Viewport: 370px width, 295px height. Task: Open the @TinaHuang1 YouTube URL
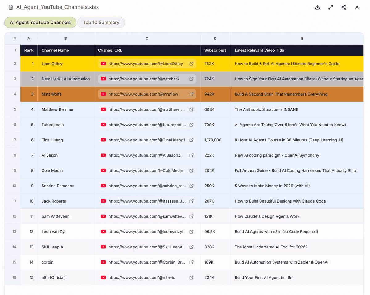(147, 140)
